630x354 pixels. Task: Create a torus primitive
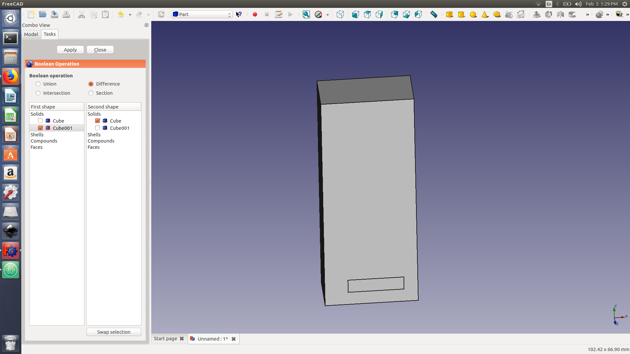click(497, 14)
